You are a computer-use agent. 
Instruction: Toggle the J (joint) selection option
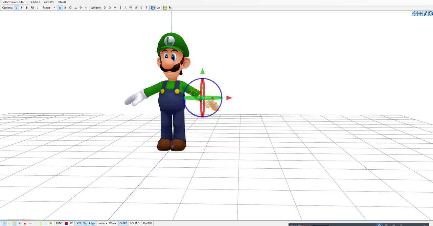click(38, 7)
